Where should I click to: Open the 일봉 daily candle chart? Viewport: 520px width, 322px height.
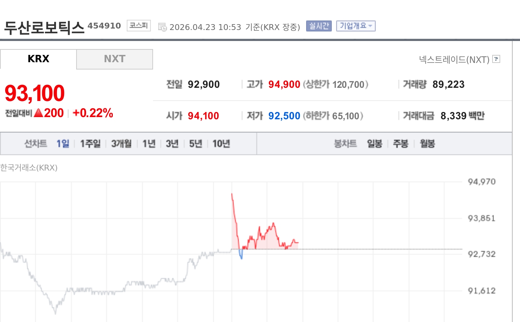pyautogui.click(x=374, y=144)
